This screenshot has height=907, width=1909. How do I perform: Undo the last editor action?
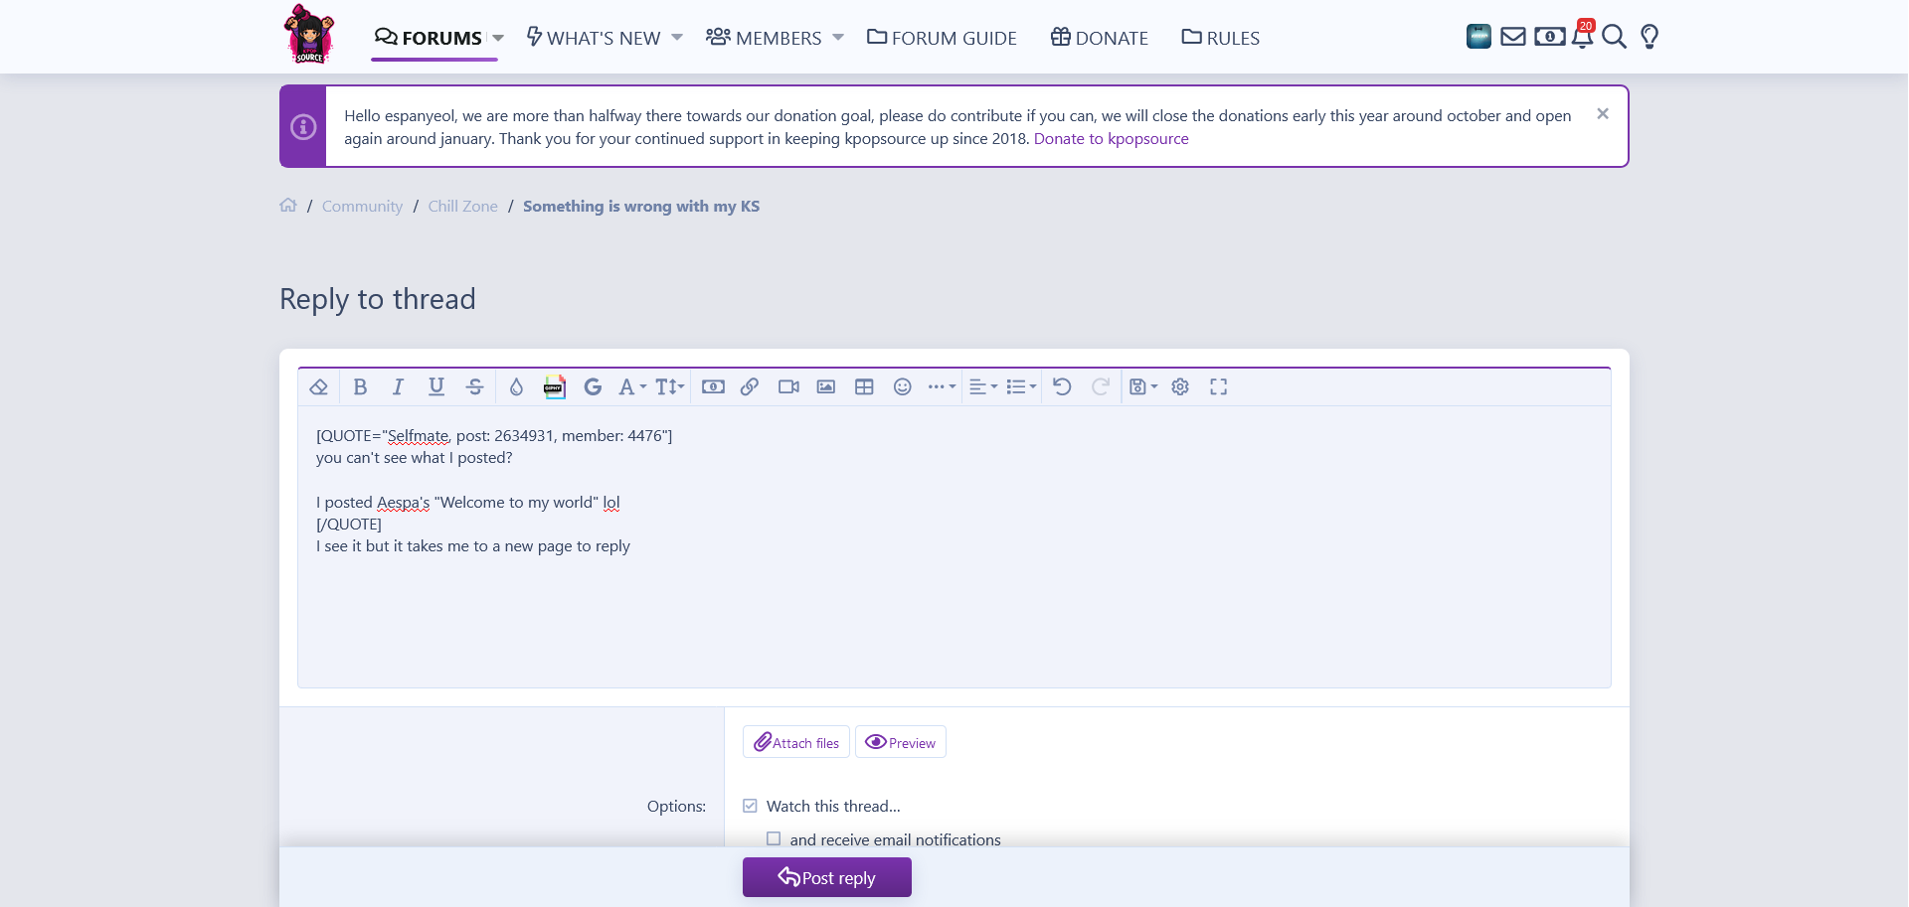(x=1062, y=387)
